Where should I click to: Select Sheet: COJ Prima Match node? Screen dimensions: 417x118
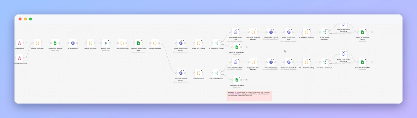pos(362,62)
